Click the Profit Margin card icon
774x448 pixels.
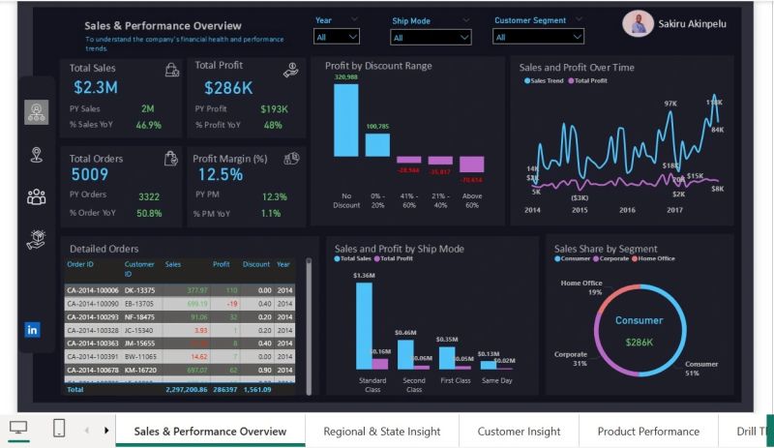coord(291,158)
